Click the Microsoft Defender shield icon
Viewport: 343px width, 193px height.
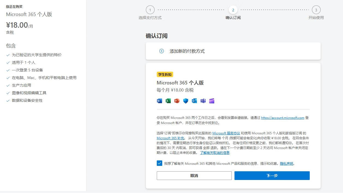click(x=186, y=101)
